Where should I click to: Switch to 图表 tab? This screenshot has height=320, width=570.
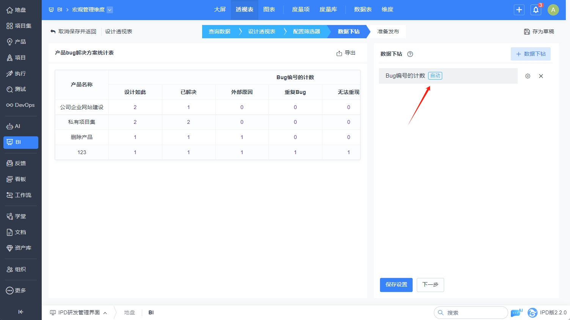[269, 10]
